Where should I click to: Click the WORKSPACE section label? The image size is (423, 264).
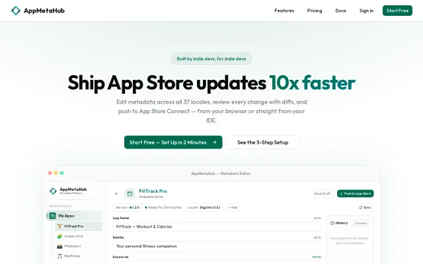pyautogui.click(x=60, y=206)
